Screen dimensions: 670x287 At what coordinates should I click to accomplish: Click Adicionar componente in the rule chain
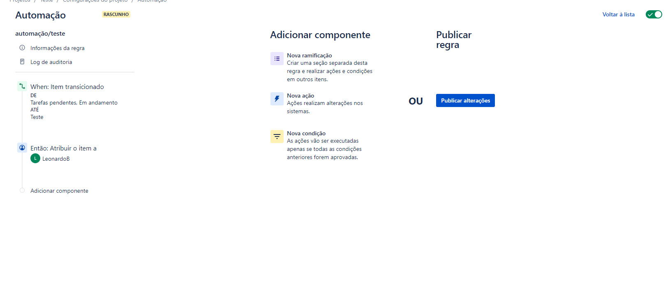click(59, 191)
